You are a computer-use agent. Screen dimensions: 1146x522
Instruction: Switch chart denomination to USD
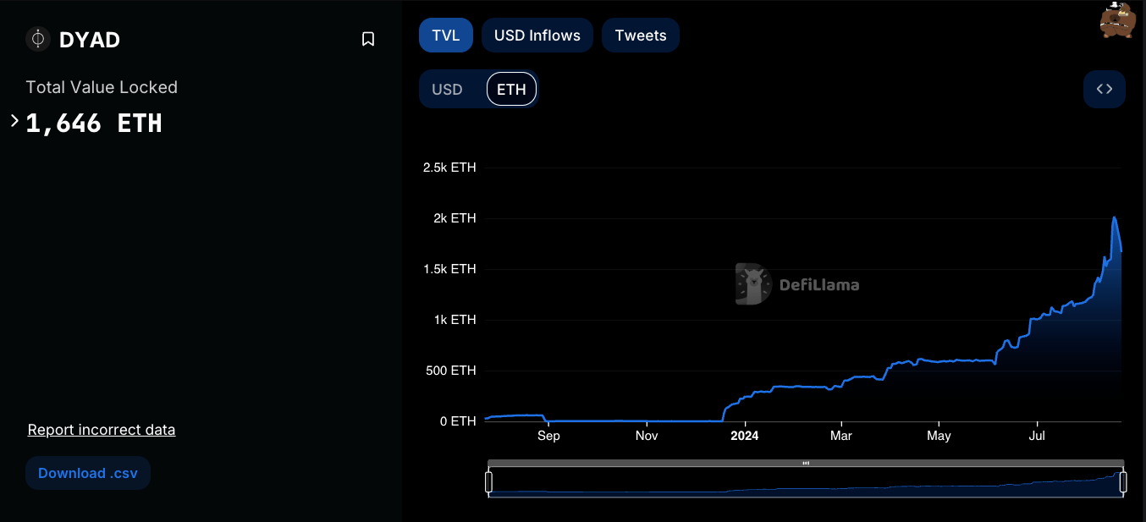(x=447, y=89)
